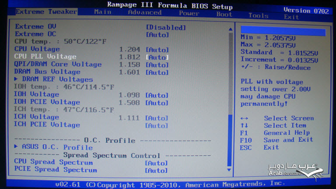Image resolution: width=336 pixels, height=189 pixels.
Task: Select the ICH PCIE Voltage label
Action: tap(47, 125)
